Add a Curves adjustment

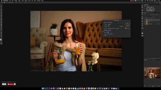(150, 7)
